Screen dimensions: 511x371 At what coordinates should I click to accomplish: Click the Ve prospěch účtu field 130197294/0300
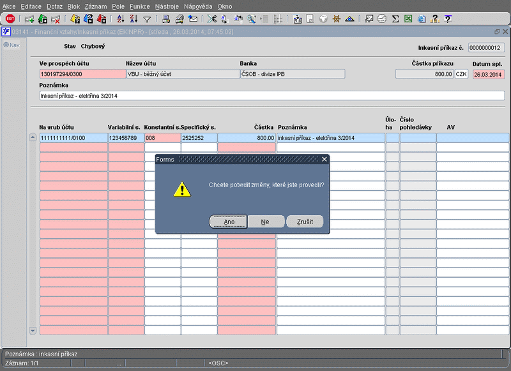pyautogui.click(x=82, y=74)
